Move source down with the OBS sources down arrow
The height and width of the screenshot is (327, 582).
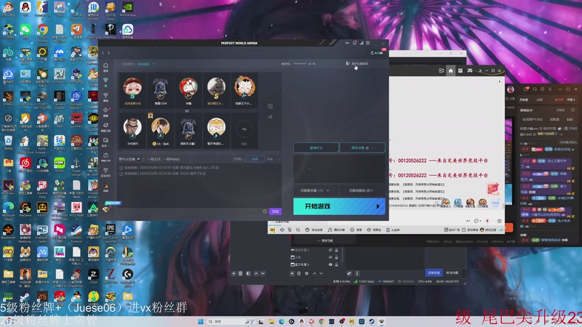[x=321, y=274]
